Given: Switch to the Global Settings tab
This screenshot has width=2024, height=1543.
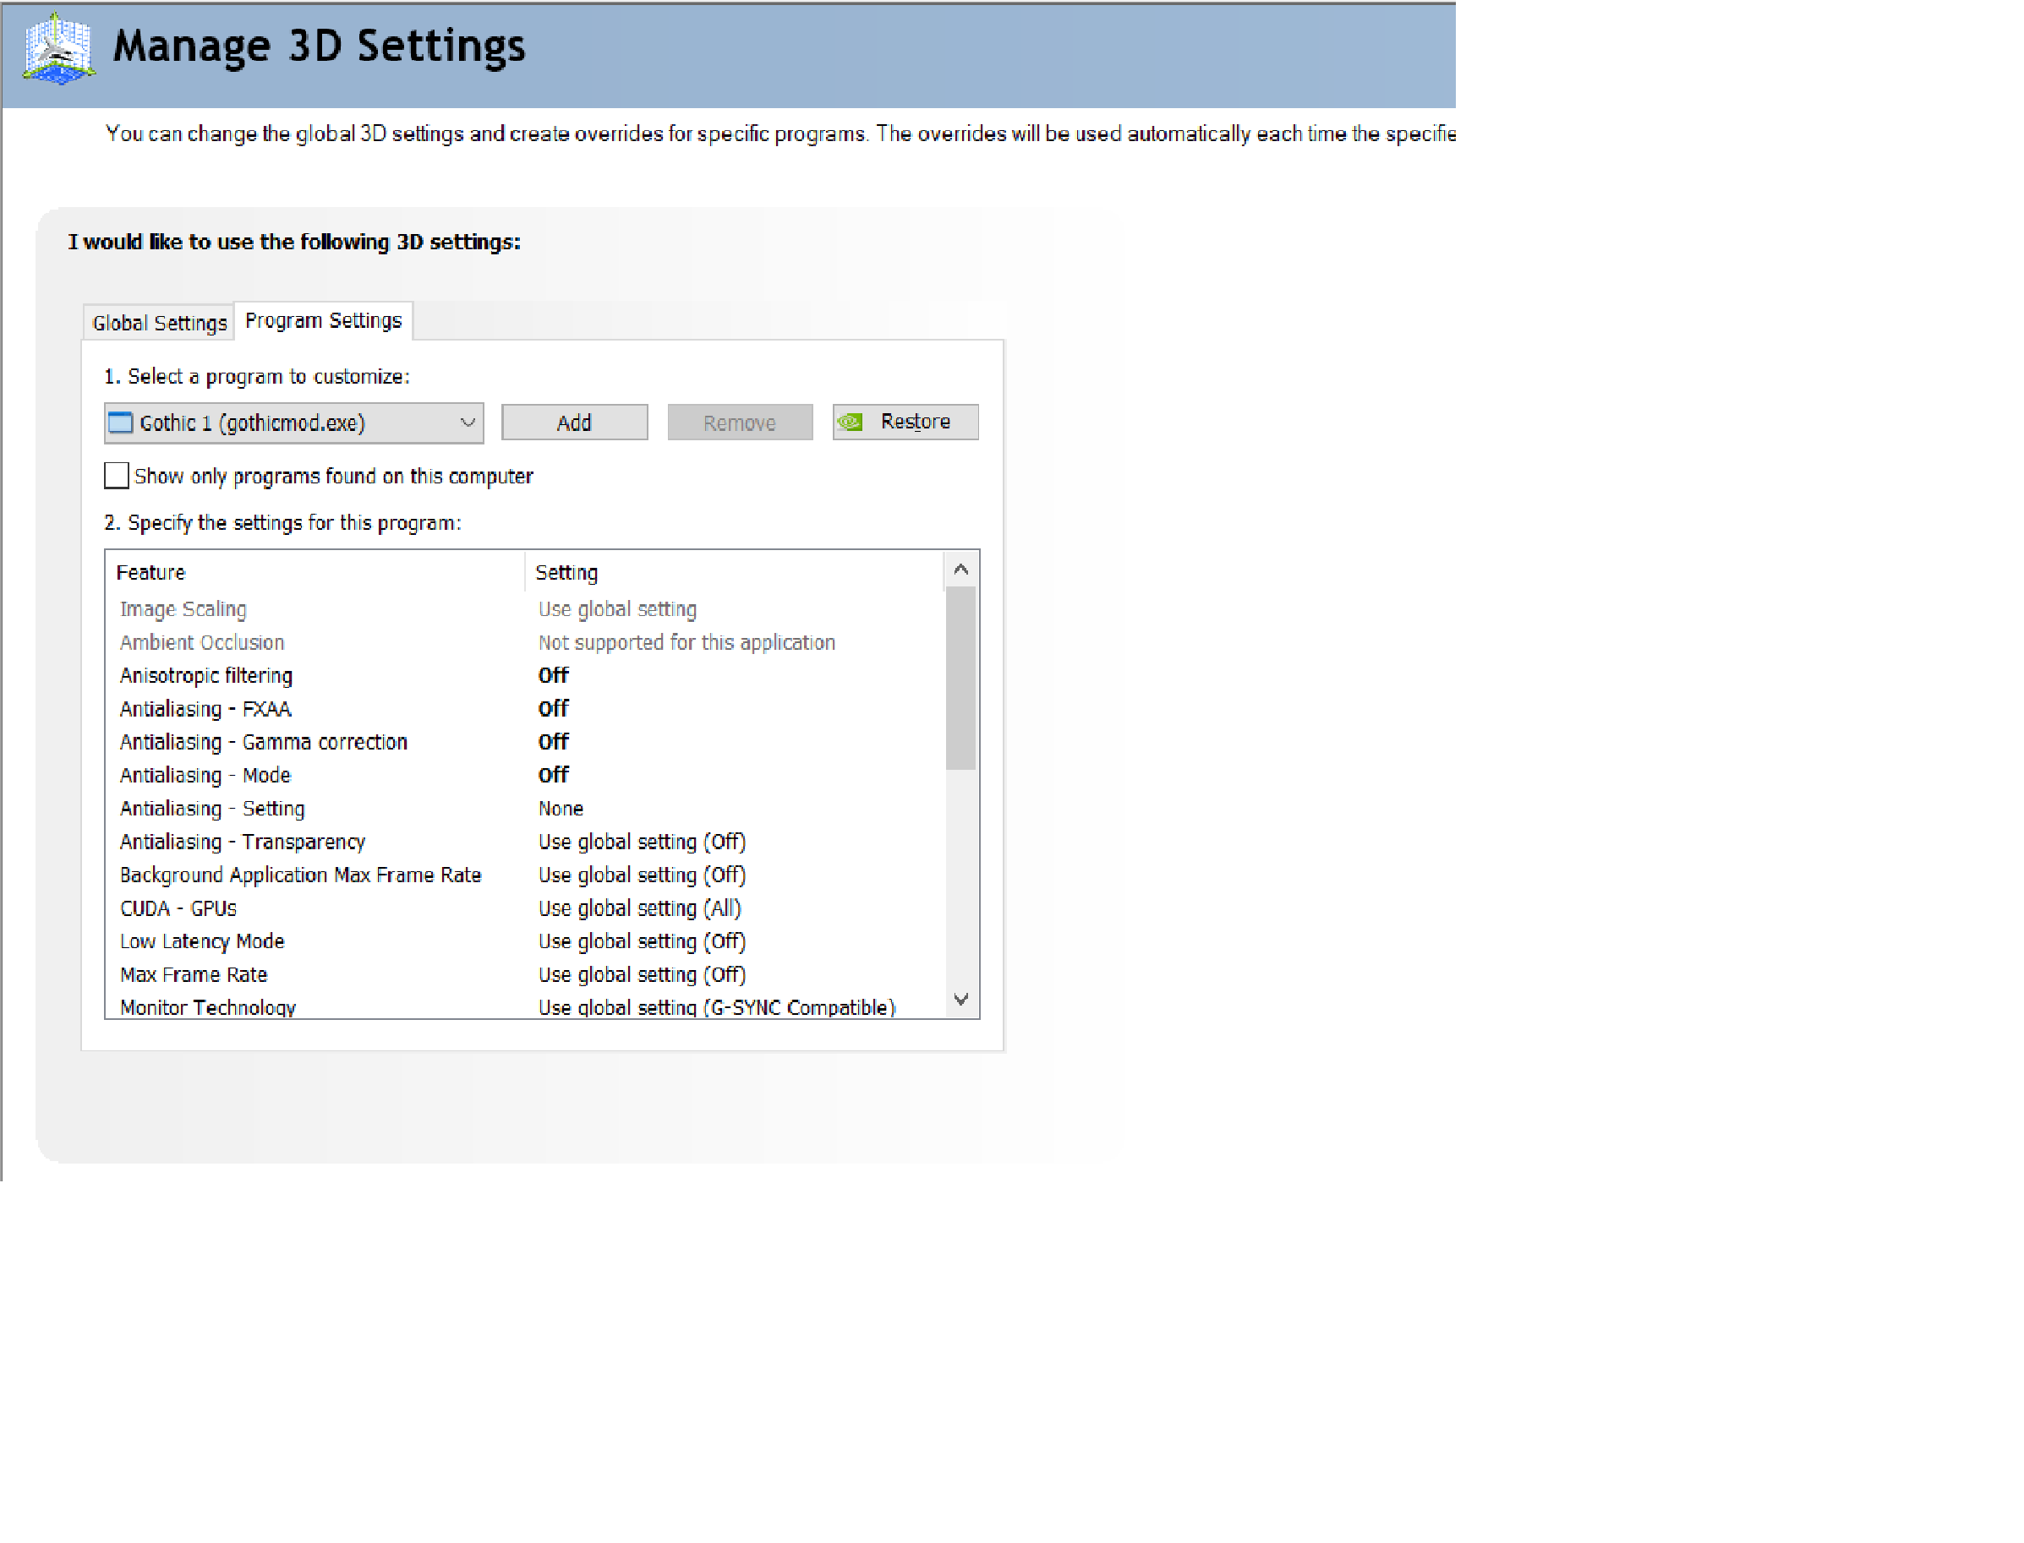Looking at the screenshot, I should (x=159, y=323).
